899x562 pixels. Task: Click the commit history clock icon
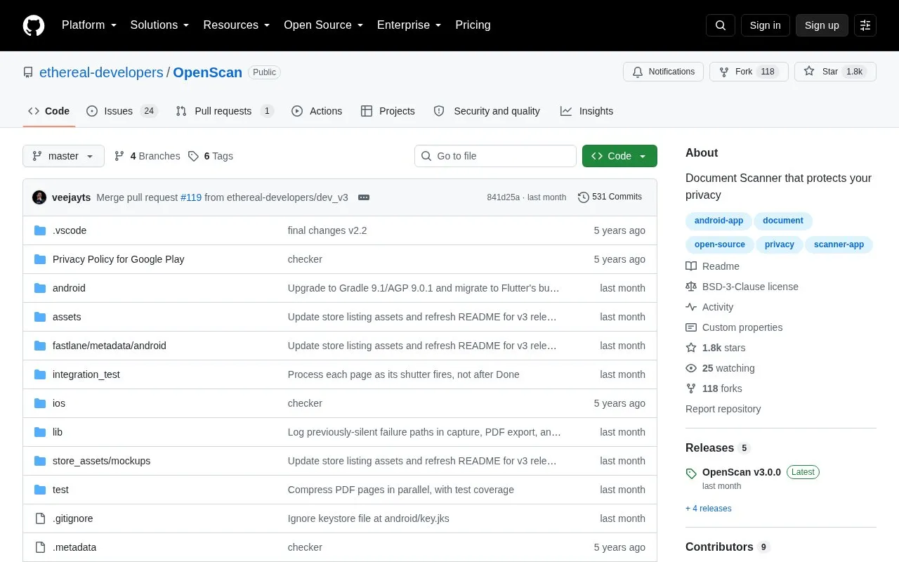(x=584, y=197)
